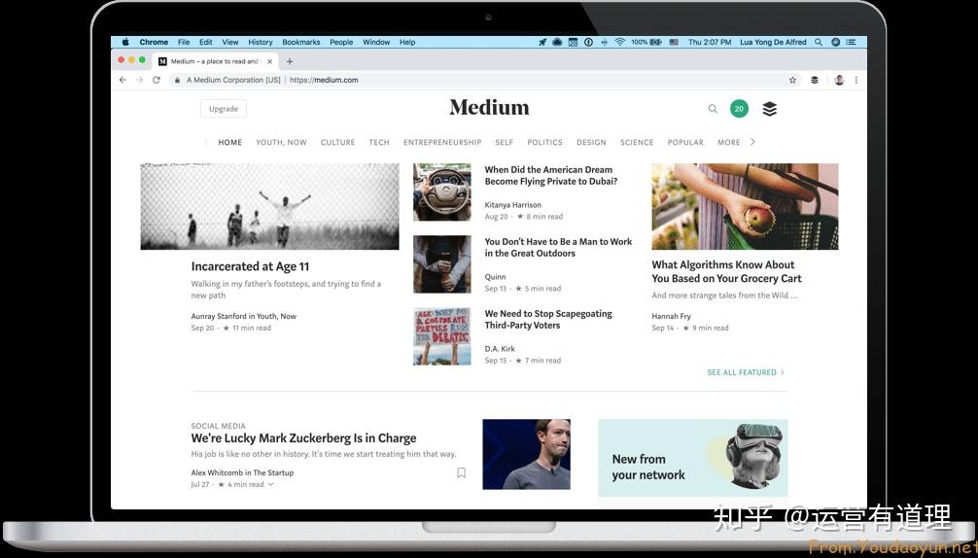
Task: Click the rocket icon in the menu bar
Action: 542,42
